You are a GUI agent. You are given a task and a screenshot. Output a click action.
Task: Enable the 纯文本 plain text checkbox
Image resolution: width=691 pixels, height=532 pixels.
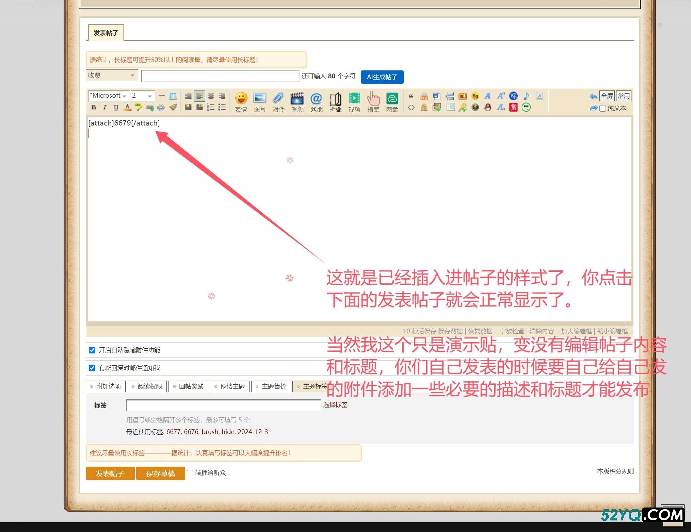click(x=602, y=109)
